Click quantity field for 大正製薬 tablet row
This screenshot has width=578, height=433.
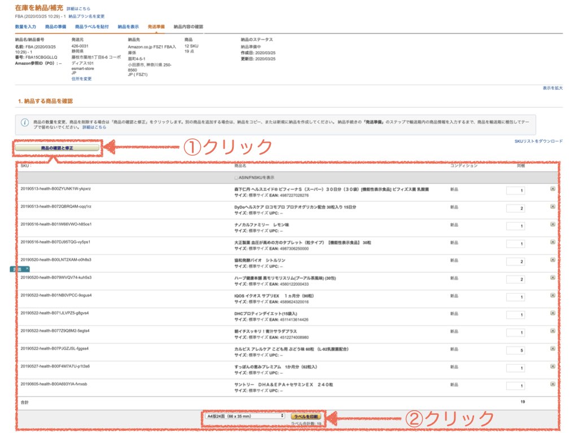coord(515,244)
